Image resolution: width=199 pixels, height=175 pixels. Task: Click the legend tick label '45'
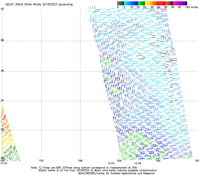coord(179,7)
